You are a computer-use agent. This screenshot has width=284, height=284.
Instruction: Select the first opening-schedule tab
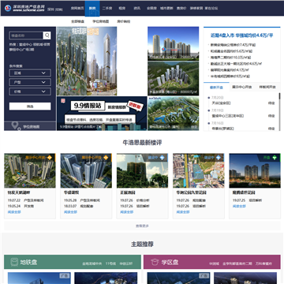[x=216, y=87]
